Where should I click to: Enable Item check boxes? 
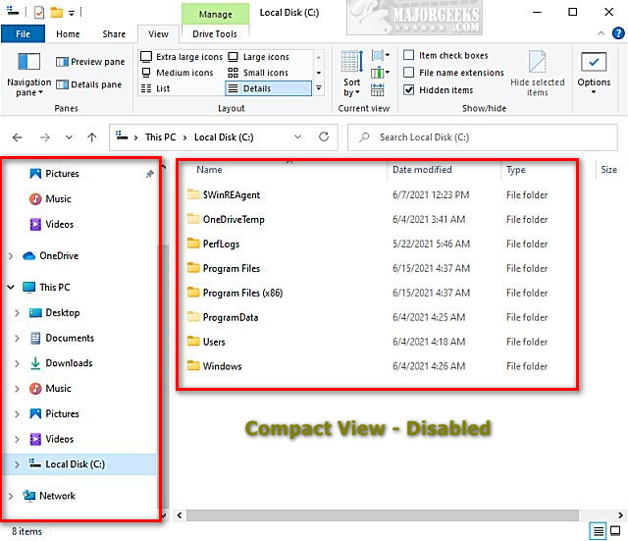click(408, 55)
